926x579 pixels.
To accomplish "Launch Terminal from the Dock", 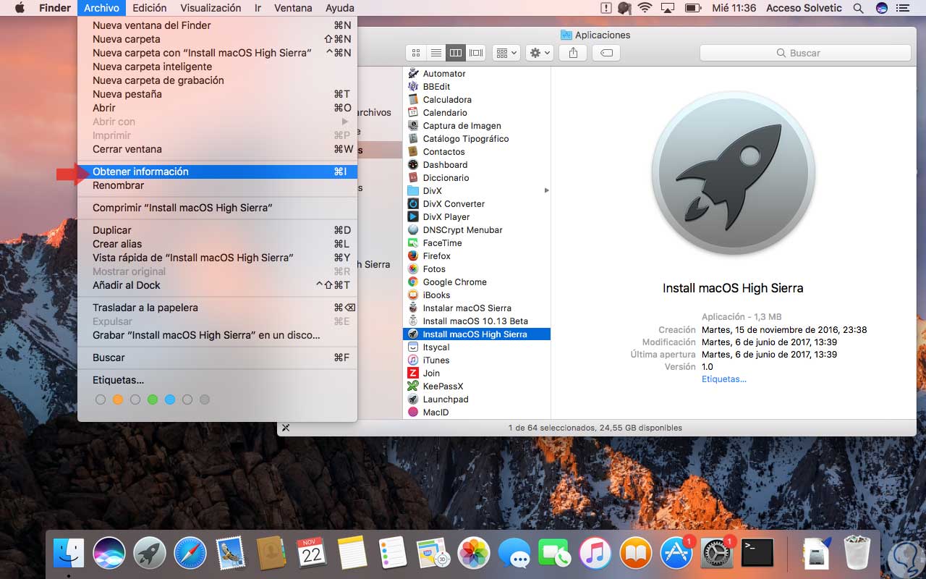I will click(x=757, y=554).
